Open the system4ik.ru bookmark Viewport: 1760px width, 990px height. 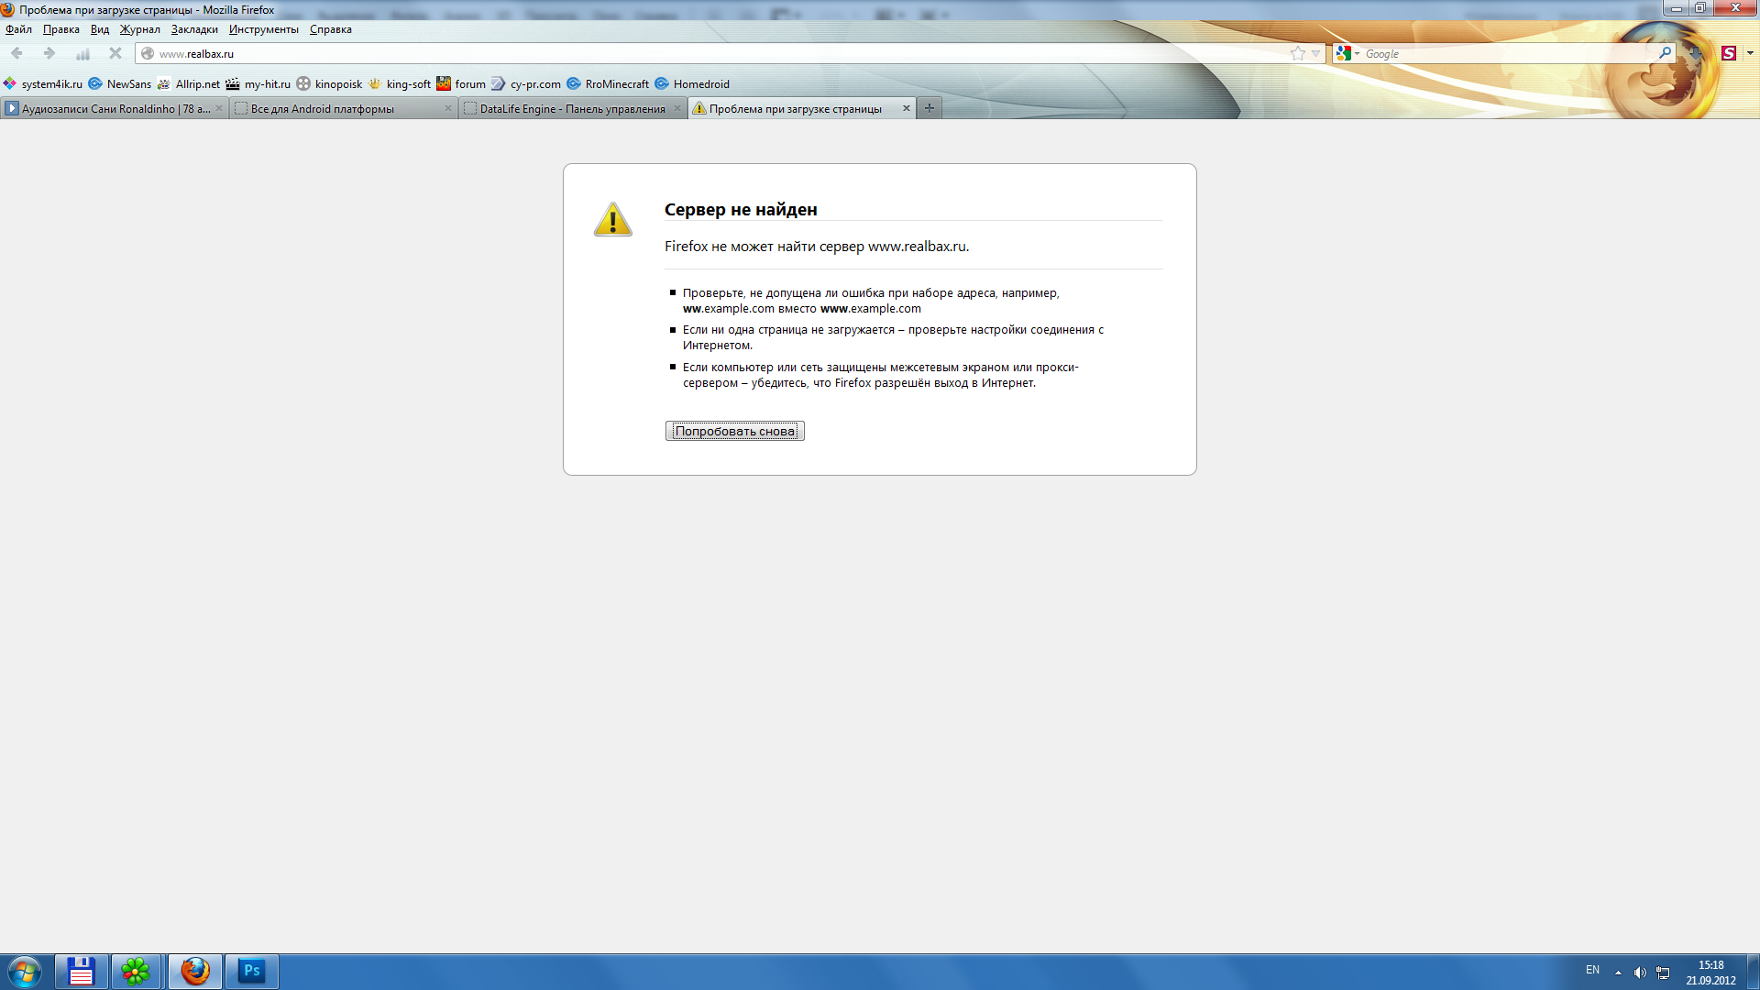[43, 83]
